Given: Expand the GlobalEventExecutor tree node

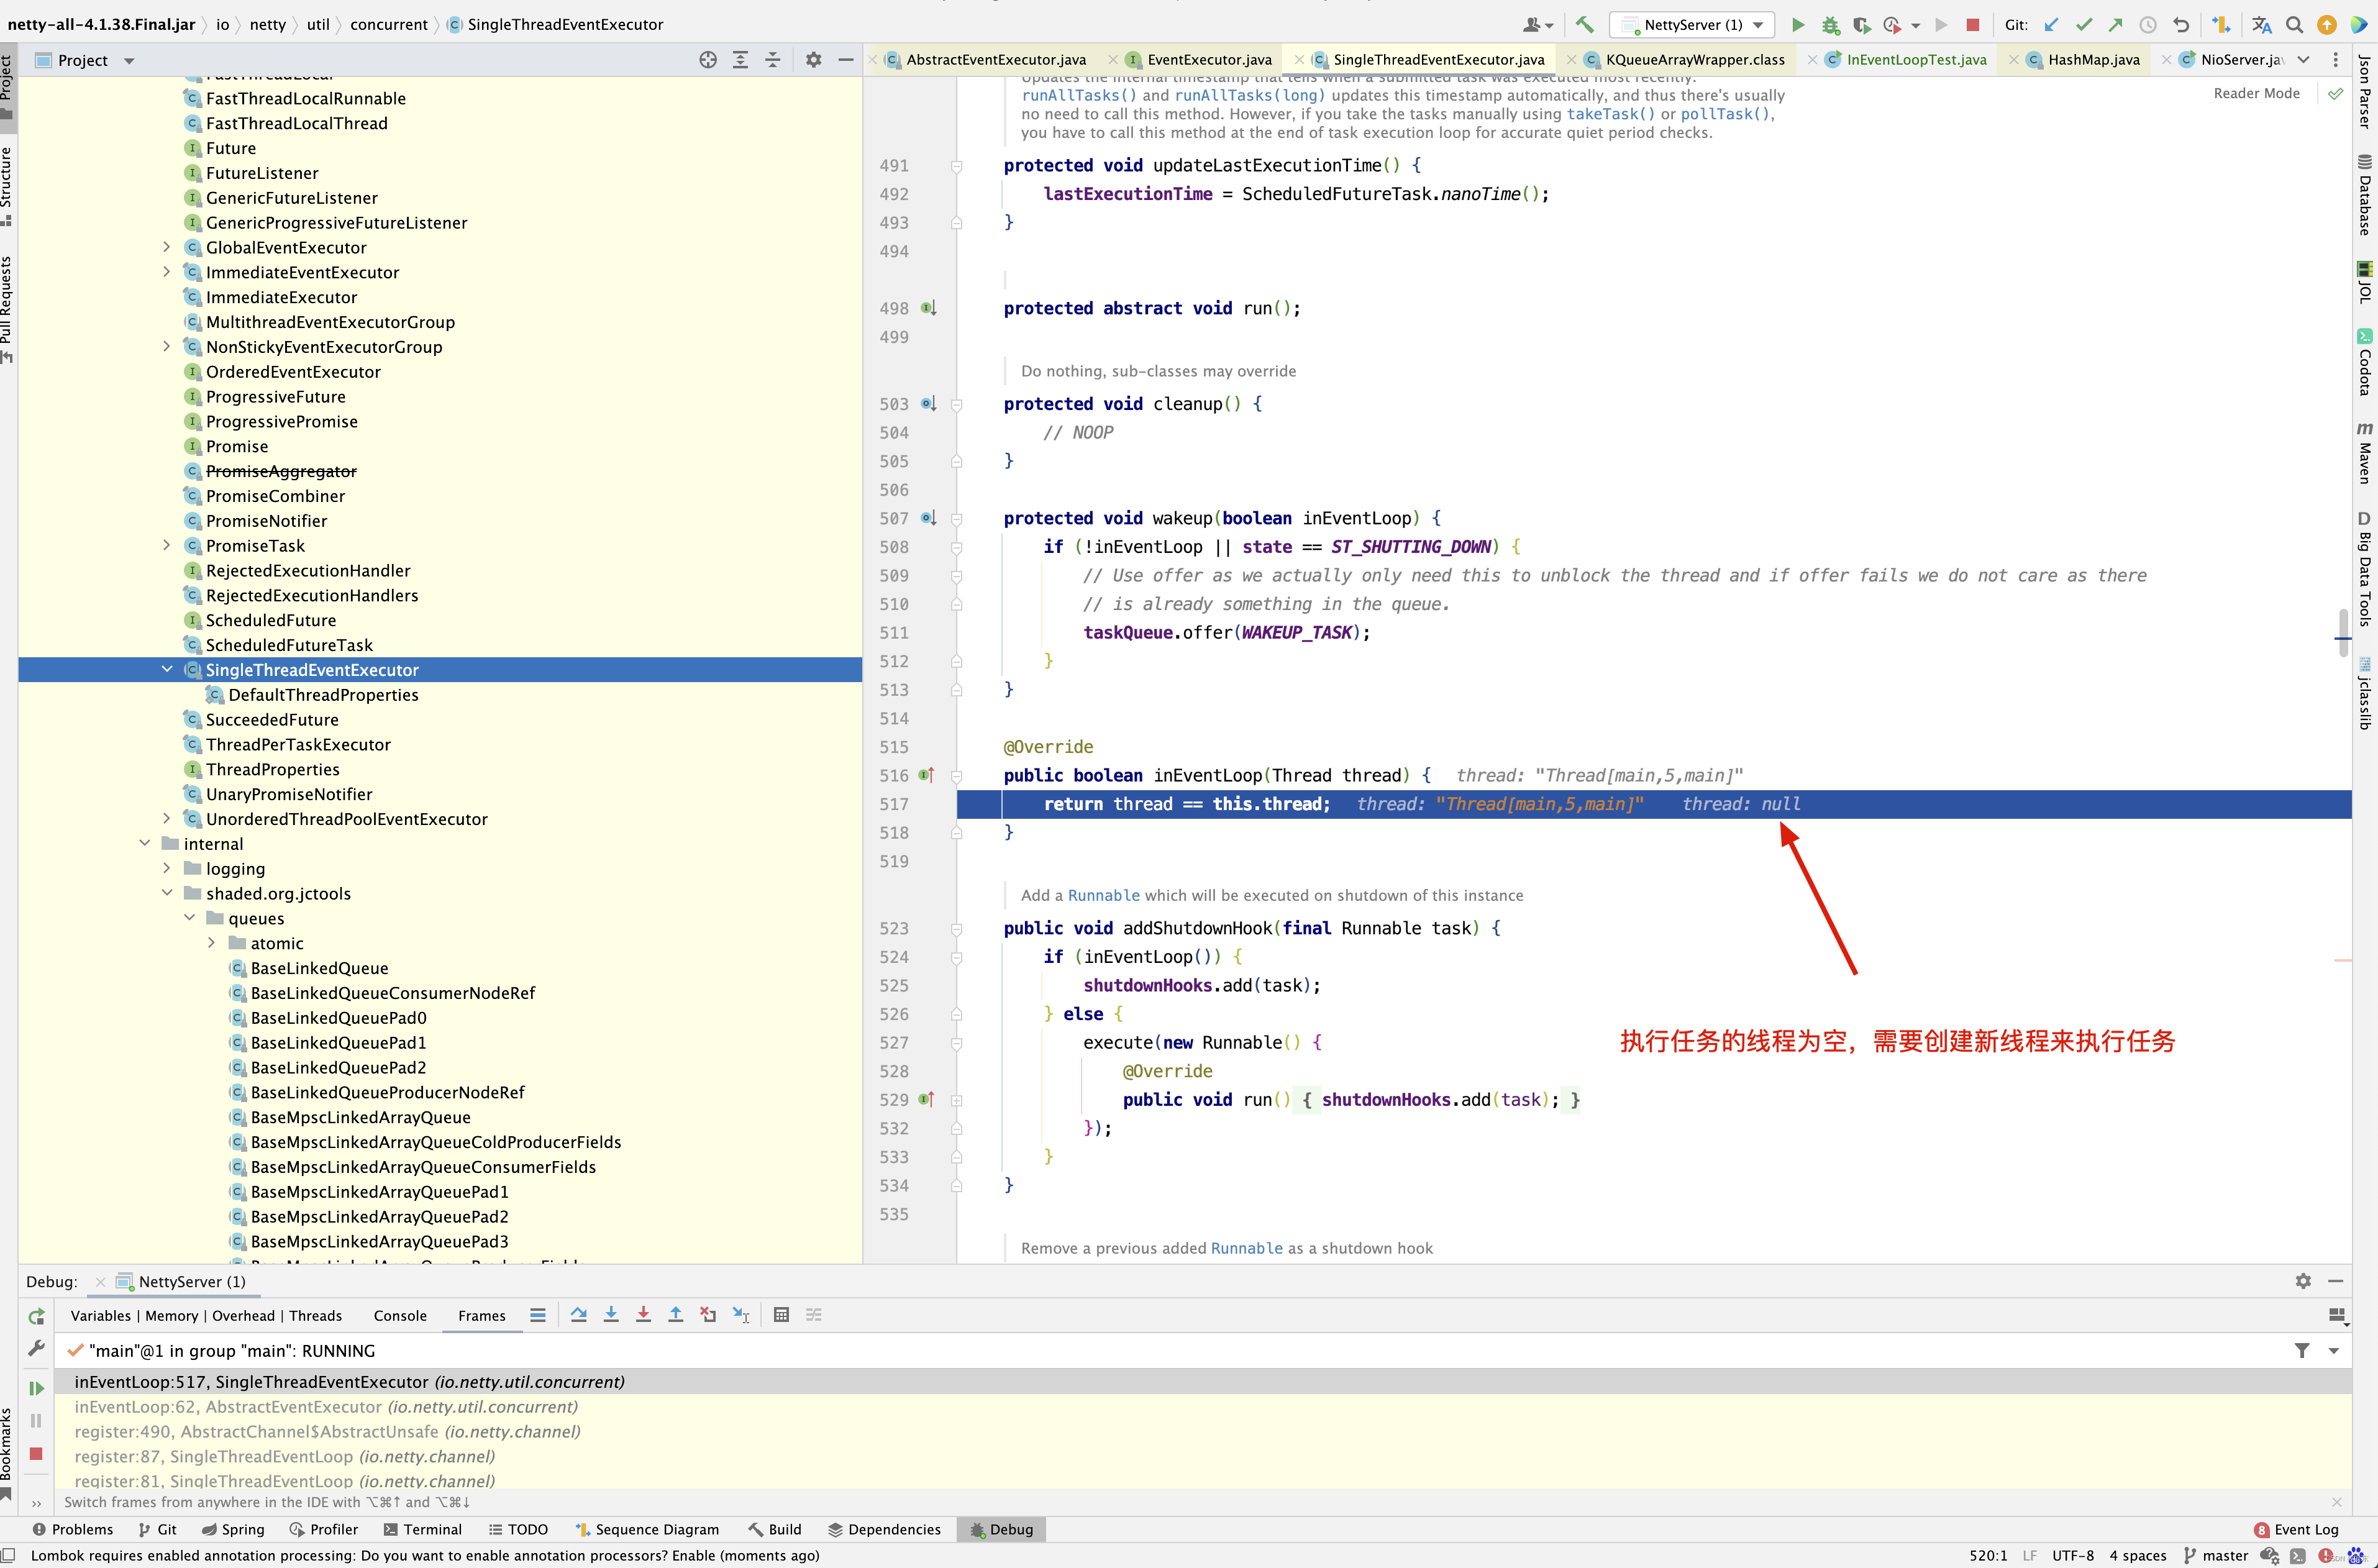Looking at the screenshot, I should tap(167, 247).
